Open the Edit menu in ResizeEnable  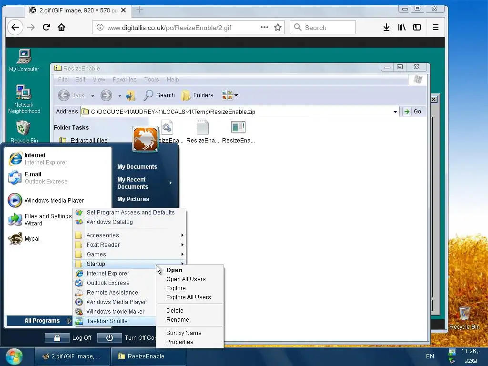[80, 80]
